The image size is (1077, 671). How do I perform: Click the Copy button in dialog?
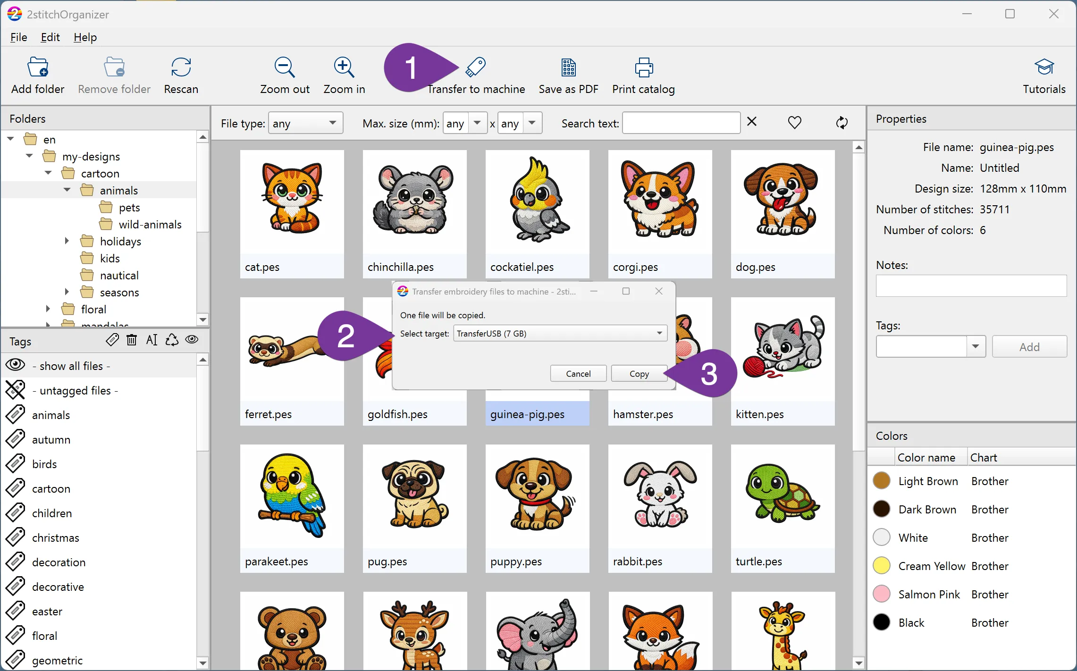(x=639, y=373)
